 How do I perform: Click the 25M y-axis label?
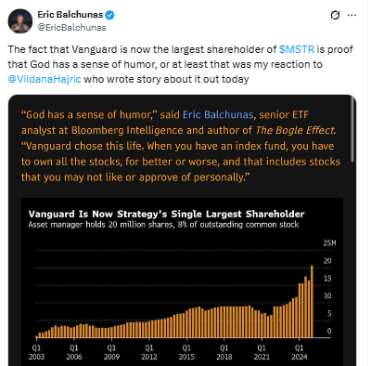329,243
